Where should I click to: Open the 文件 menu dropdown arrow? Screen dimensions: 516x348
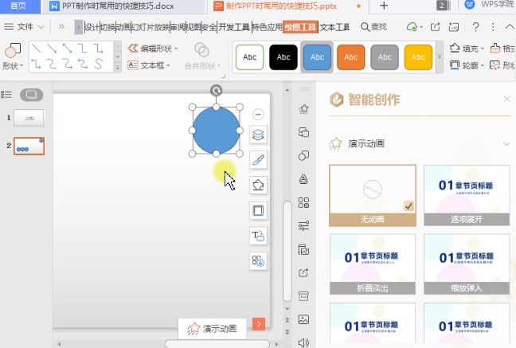[41, 27]
